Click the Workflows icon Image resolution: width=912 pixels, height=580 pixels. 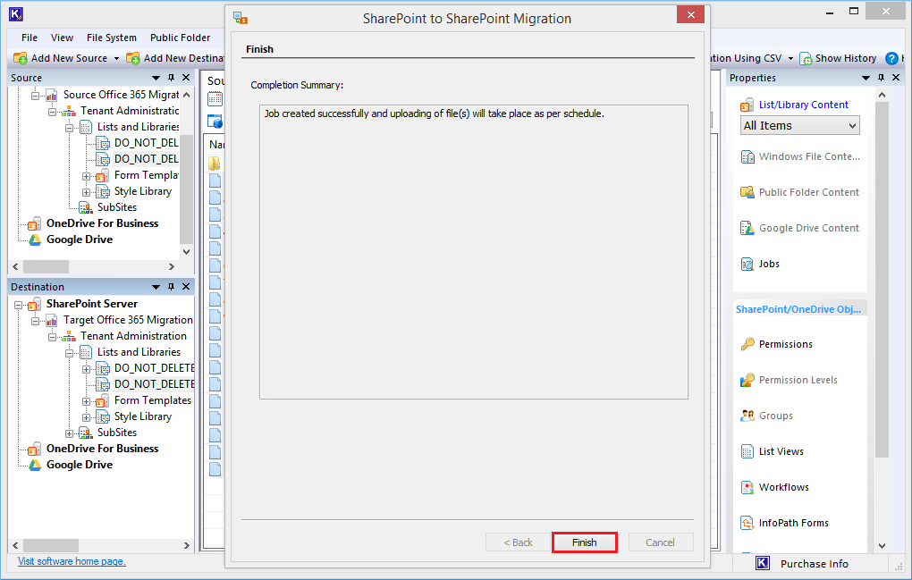(x=747, y=487)
